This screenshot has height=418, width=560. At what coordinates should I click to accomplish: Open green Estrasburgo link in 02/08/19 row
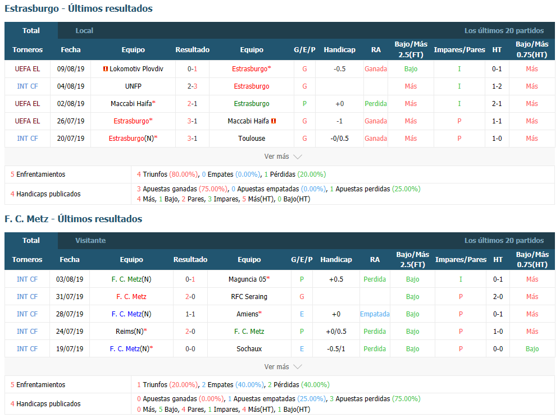pyautogui.click(x=252, y=104)
